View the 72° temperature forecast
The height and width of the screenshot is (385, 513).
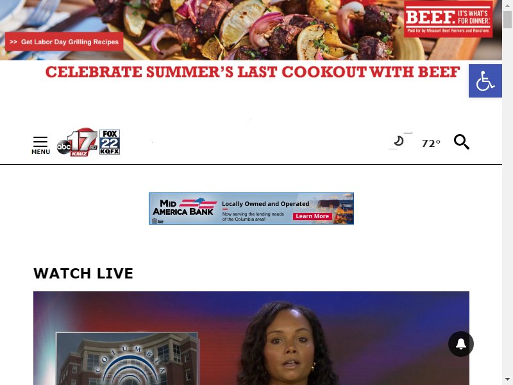coord(431,143)
